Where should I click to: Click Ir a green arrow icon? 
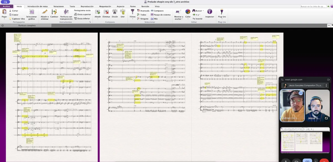(194, 15)
